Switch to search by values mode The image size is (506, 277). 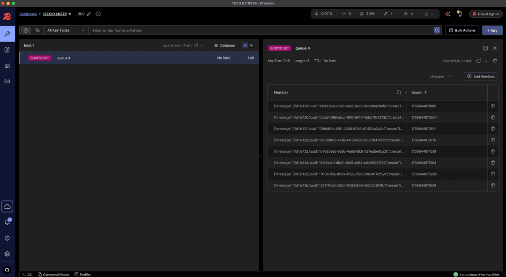coord(37,30)
